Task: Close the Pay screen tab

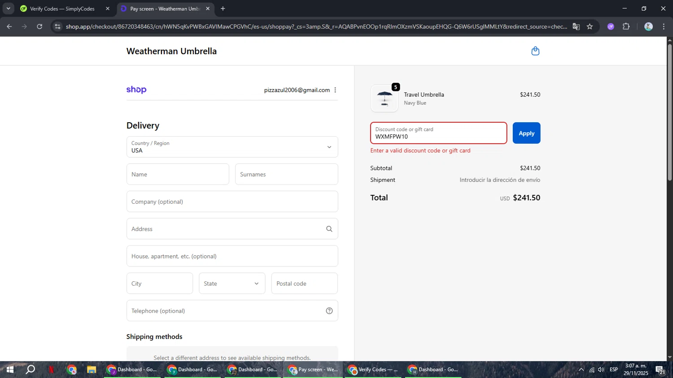Action: 208,9
